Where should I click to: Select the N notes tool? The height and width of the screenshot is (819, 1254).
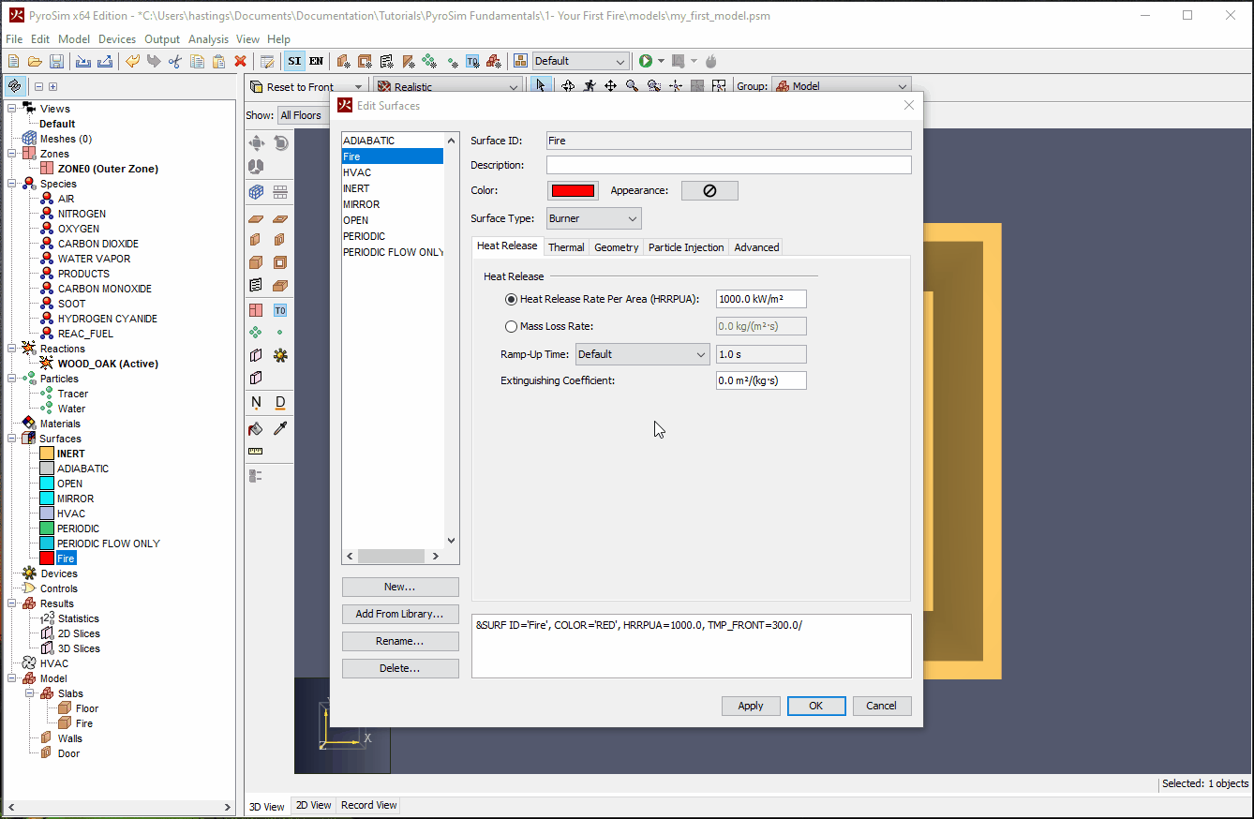pos(256,402)
